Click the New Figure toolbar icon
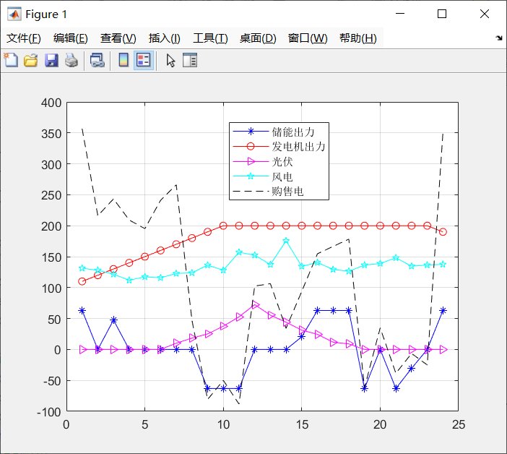Image resolution: width=507 pixels, height=454 pixels. pyautogui.click(x=11, y=60)
